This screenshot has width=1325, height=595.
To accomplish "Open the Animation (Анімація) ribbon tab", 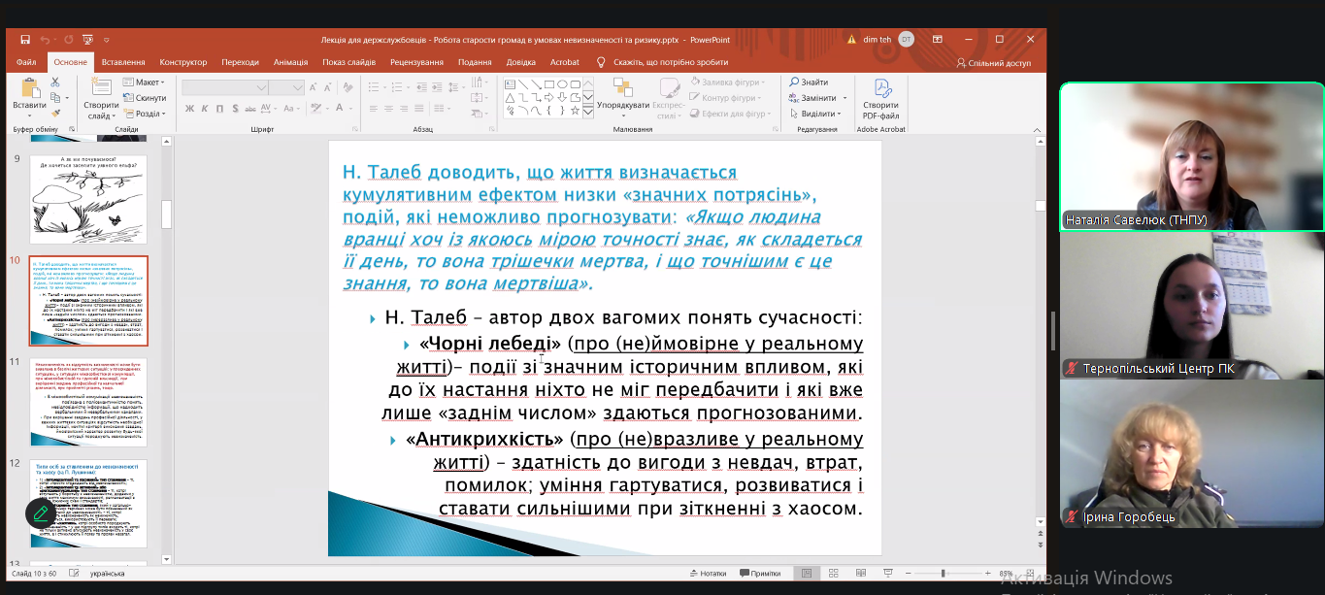I will coord(290,62).
